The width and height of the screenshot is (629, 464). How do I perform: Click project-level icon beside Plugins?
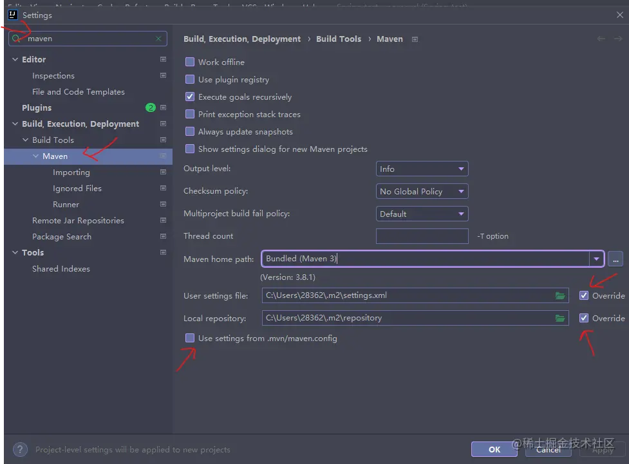[164, 107]
